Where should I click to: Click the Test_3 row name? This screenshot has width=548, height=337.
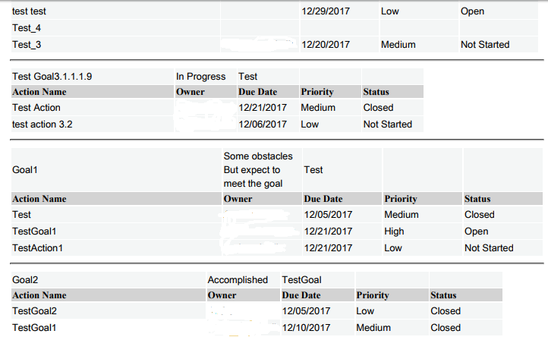(27, 45)
